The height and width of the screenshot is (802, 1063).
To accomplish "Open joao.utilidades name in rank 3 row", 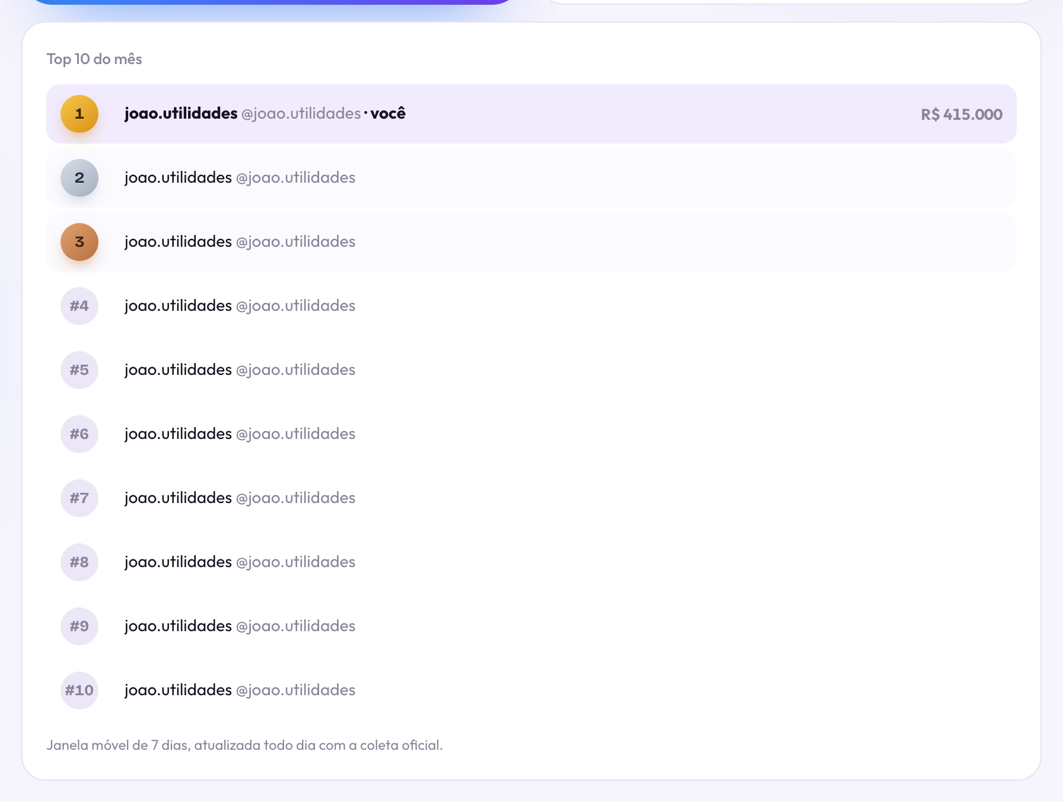I will coord(178,241).
